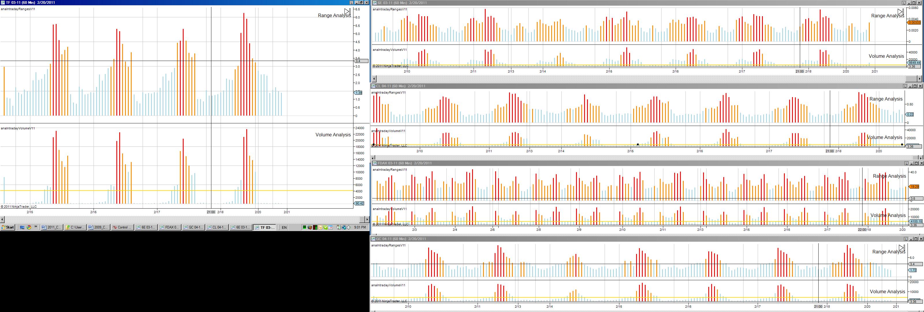The image size is (924, 312).
Task: Click the orange 0.00333 marker on 6E axis
Action: point(914,23)
